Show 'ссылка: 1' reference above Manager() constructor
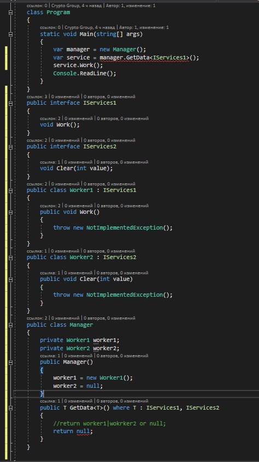 tap(50, 356)
